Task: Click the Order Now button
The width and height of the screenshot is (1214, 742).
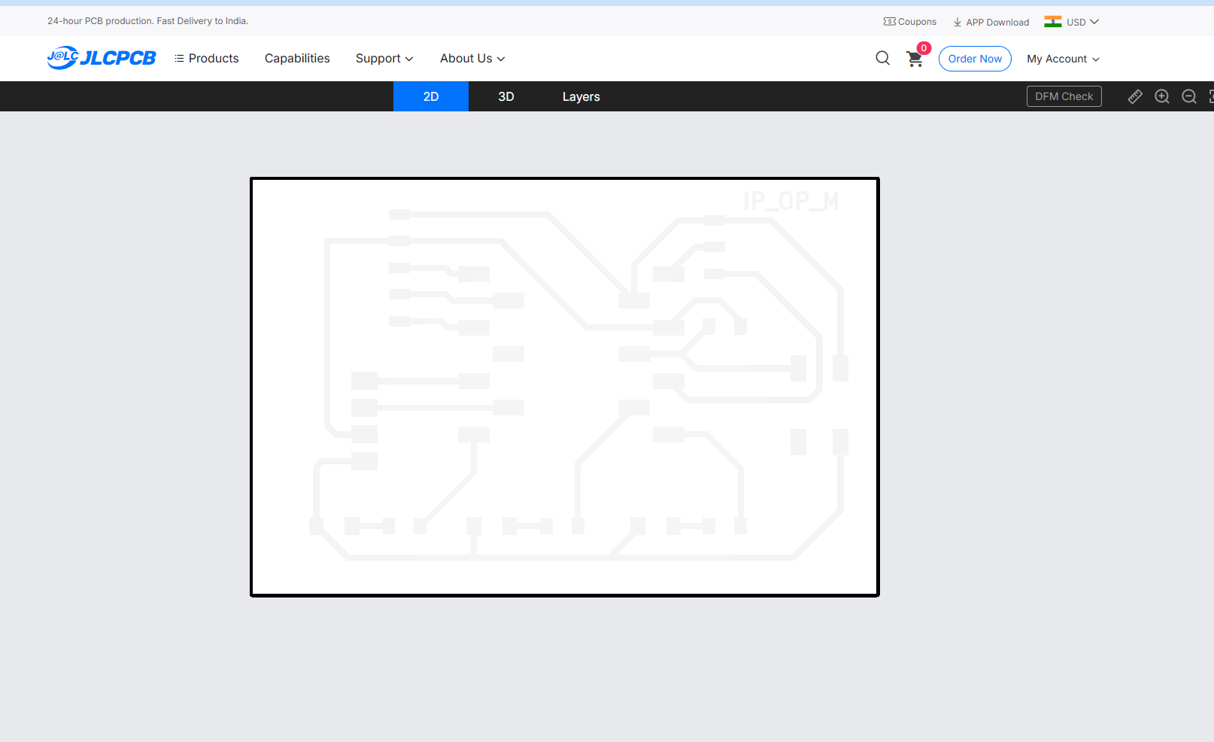Action: [x=975, y=59]
